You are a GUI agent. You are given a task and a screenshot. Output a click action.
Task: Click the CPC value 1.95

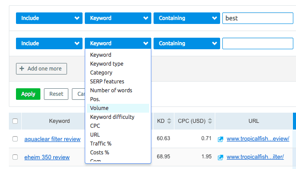pyautogui.click(x=206, y=157)
